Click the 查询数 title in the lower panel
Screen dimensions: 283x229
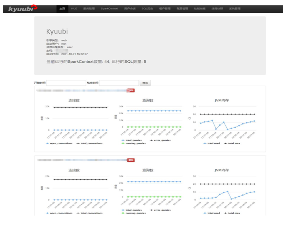[x=148, y=170]
